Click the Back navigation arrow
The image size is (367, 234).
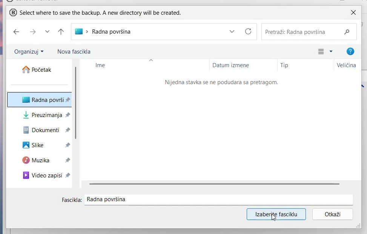16,32
